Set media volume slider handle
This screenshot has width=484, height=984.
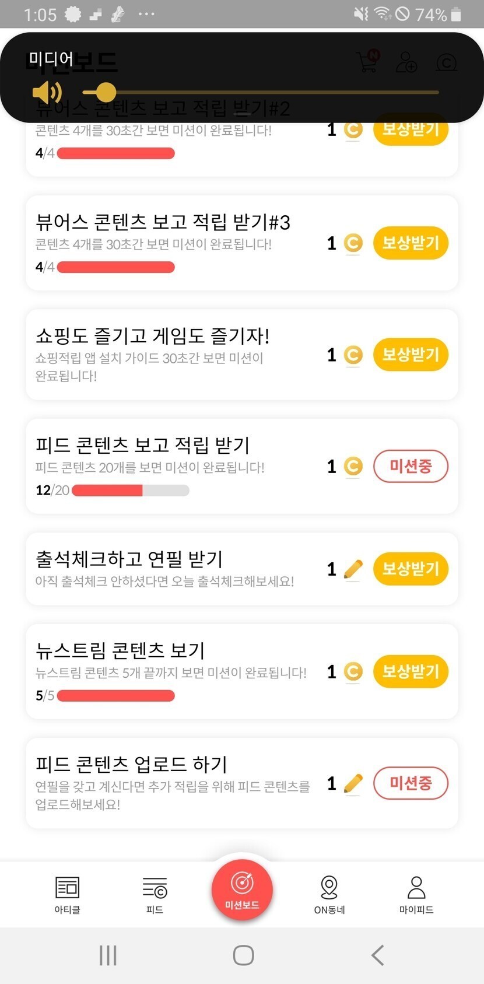tap(105, 92)
